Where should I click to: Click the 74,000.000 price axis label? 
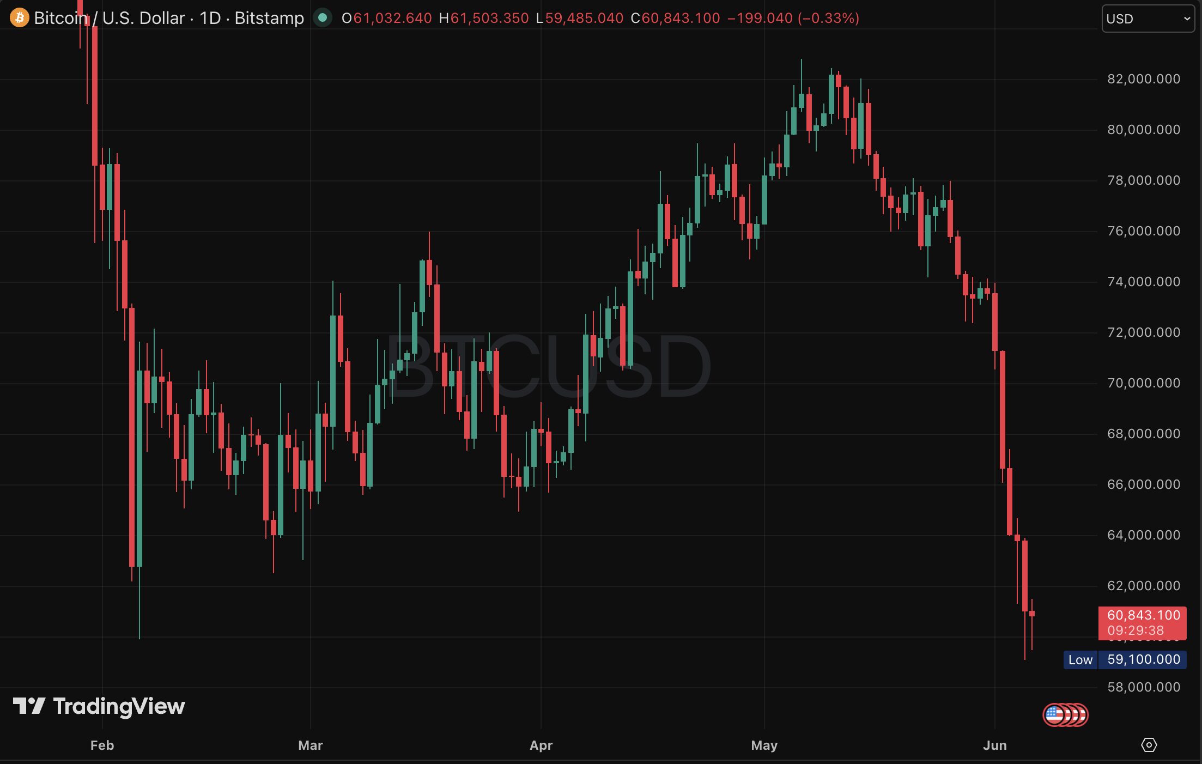pos(1144,282)
